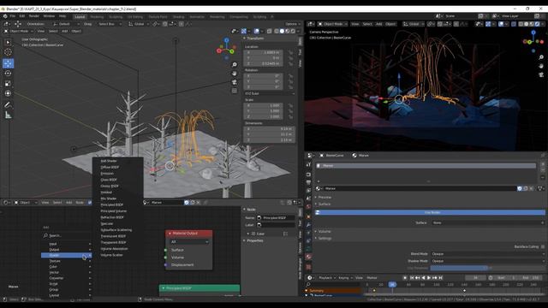Viewport: 548px width, 308px height.
Task: Open the Render menu
Action: click(x=34, y=16)
